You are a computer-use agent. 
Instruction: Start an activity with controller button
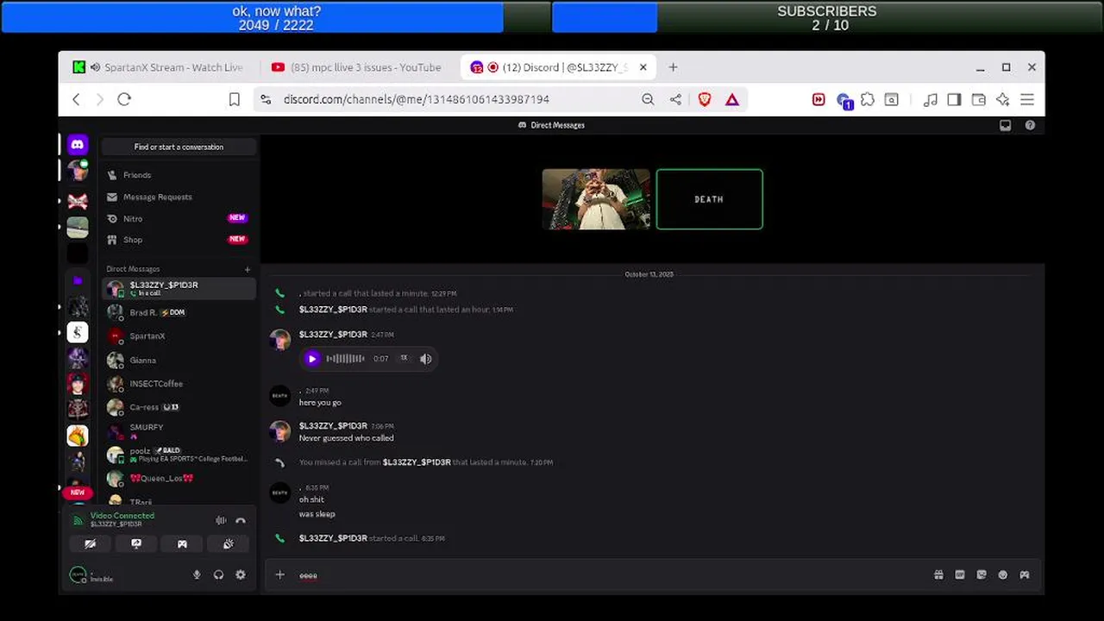pos(182,544)
